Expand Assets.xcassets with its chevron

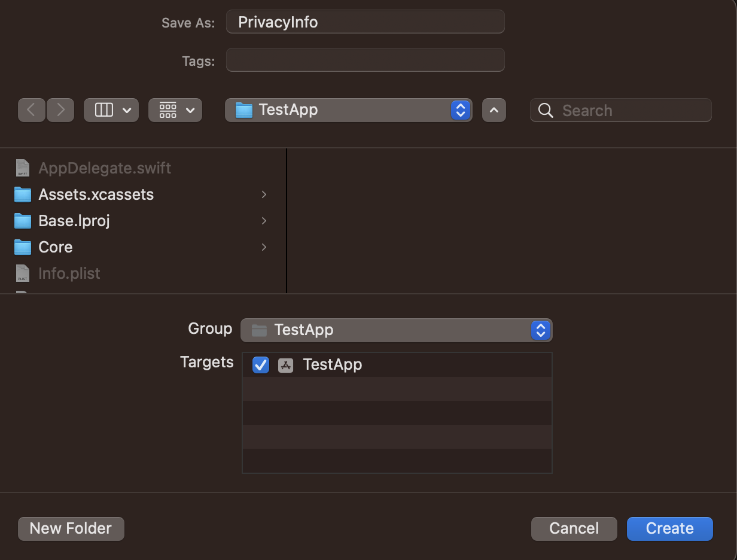pyautogui.click(x=264, y=194)
